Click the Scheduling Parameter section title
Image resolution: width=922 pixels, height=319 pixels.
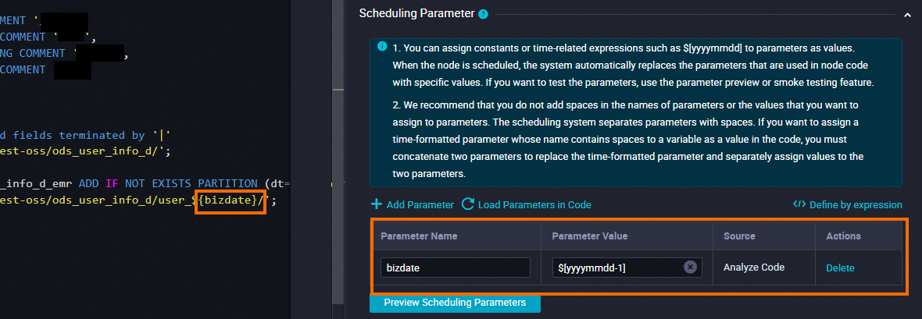(416, 13)
